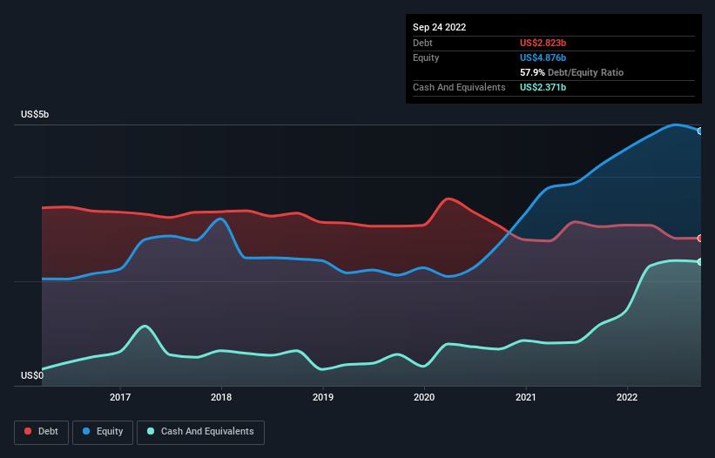
Task: Select the 2020 x-axis label
Action: tap(424, 397)
